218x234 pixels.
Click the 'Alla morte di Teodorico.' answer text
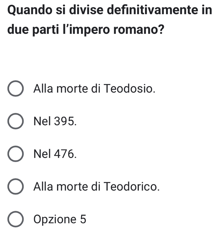(97, 187)
